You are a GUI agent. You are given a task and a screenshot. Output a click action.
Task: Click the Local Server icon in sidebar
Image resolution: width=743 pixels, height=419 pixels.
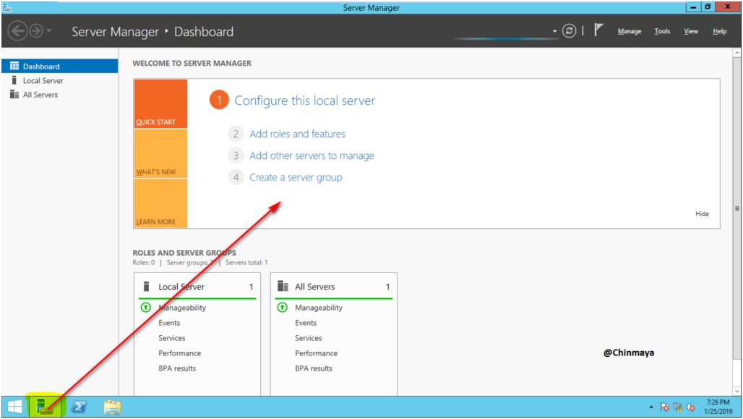coord(14,80)
